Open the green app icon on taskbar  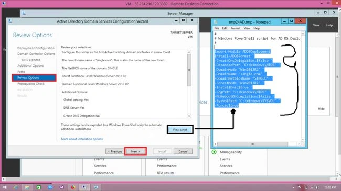point(38,187)
